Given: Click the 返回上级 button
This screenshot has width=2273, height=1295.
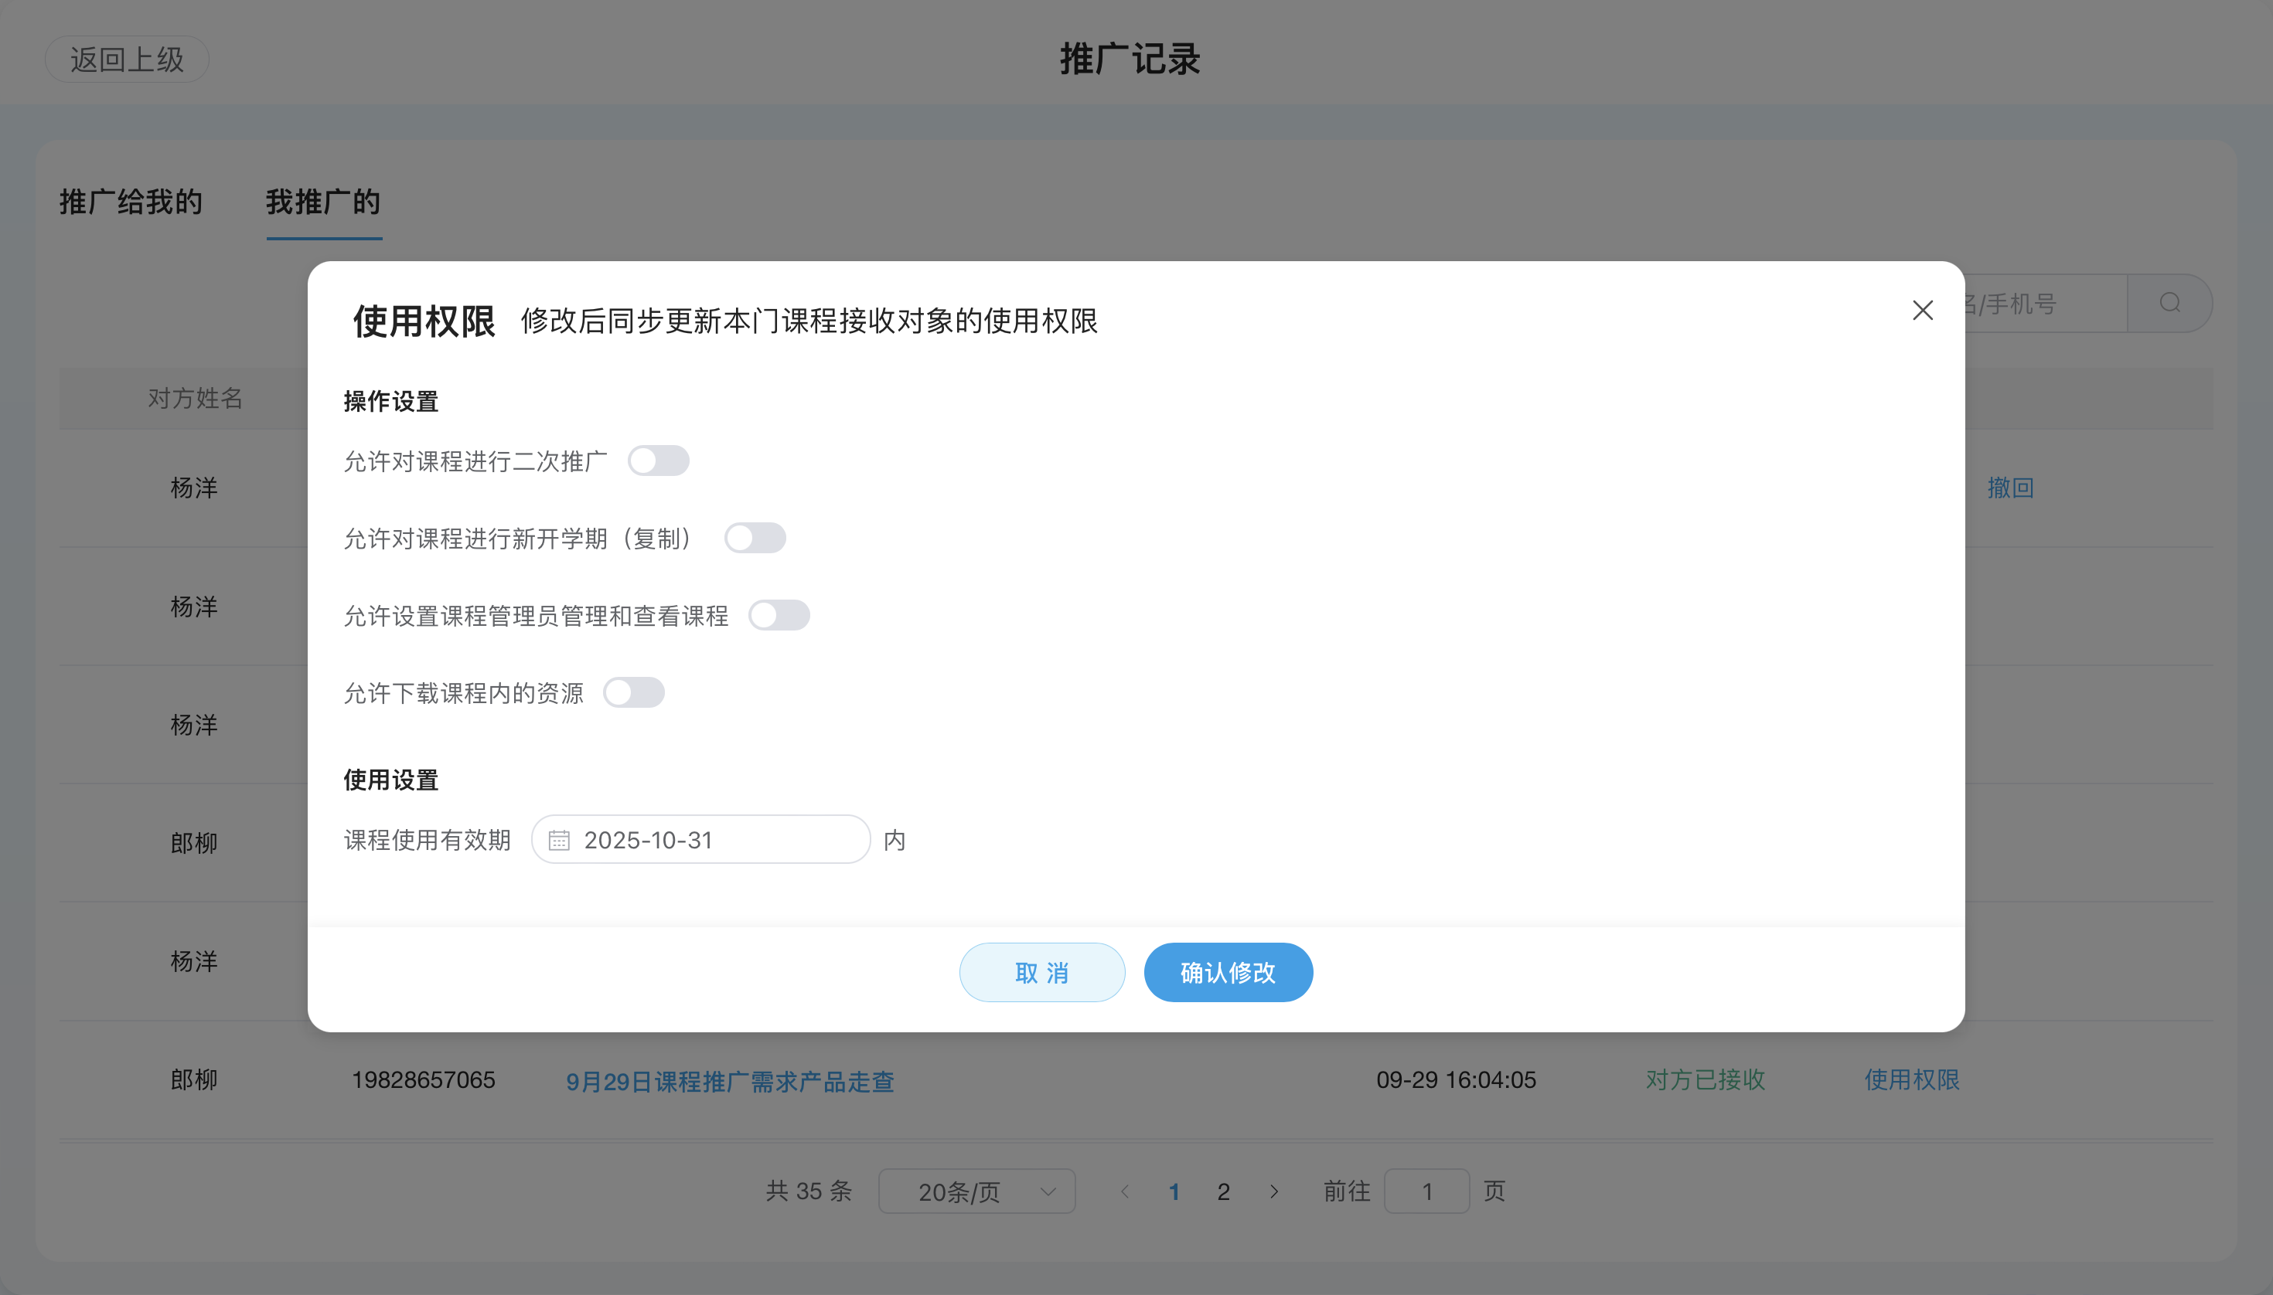Looking at the screenshot, I should click(128, 59).
